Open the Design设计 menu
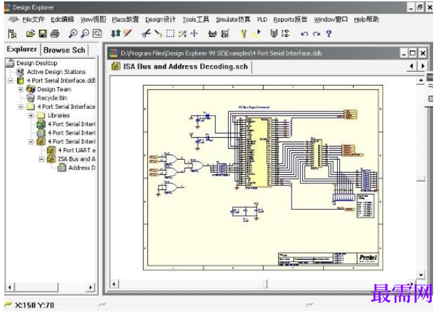The image size is (445, 314). [161, 19]
